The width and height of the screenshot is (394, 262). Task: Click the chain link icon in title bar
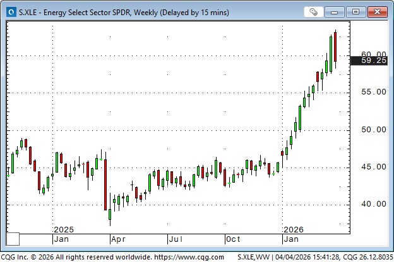tap(314, 11)
